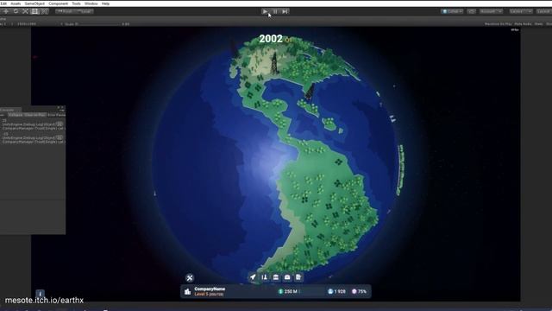Open the Edit menu
This screenshot has width=552, height=311.
coord(3,3)
